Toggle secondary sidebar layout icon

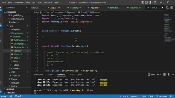point(150,2)
